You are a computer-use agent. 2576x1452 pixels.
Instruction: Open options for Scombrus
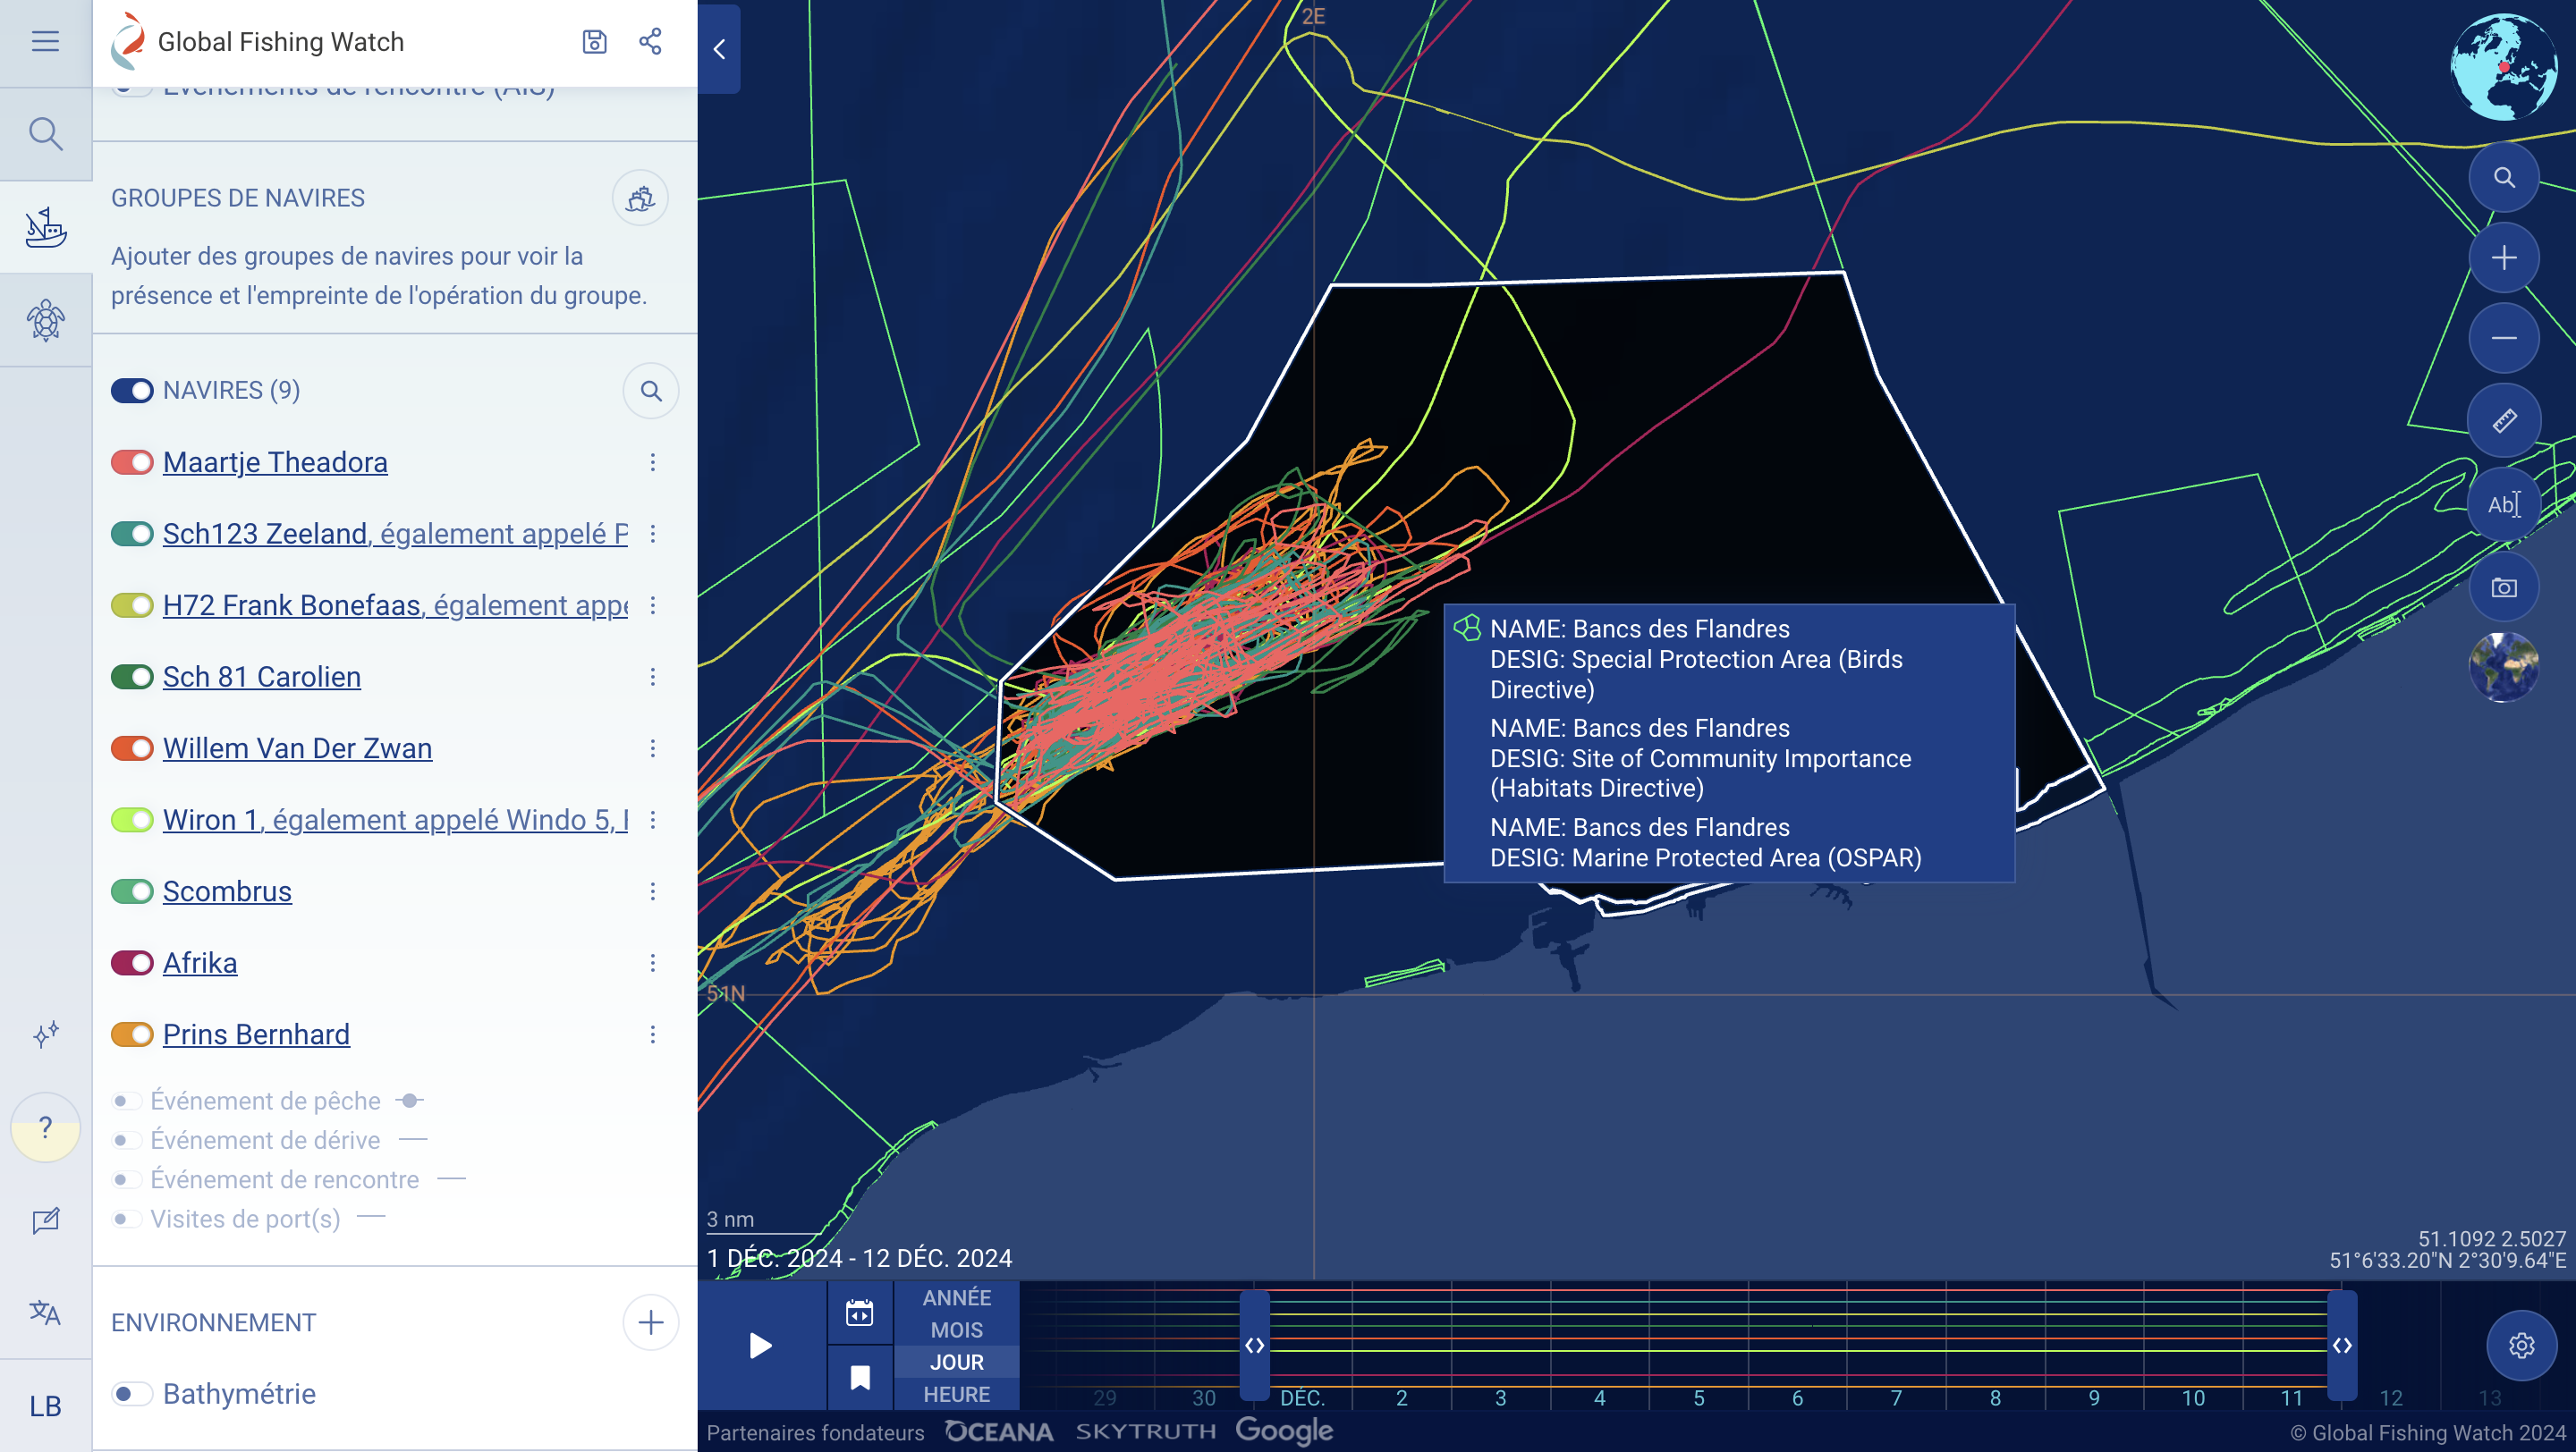653,891
